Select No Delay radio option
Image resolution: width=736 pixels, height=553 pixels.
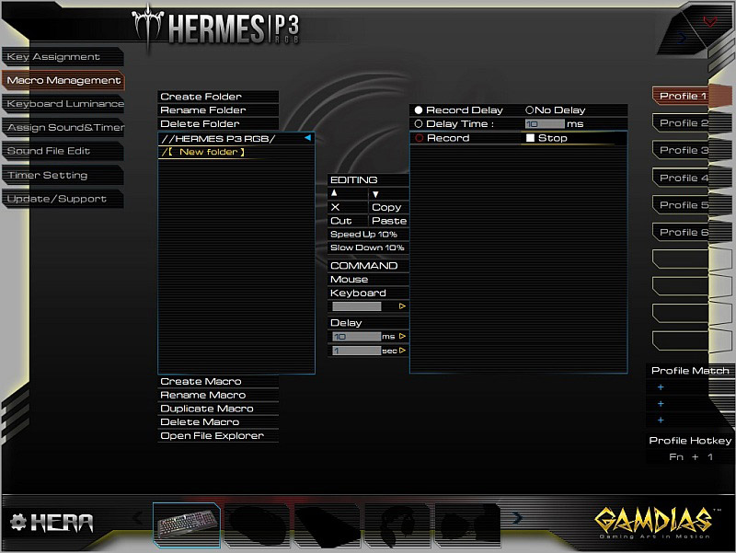(530, 110)
